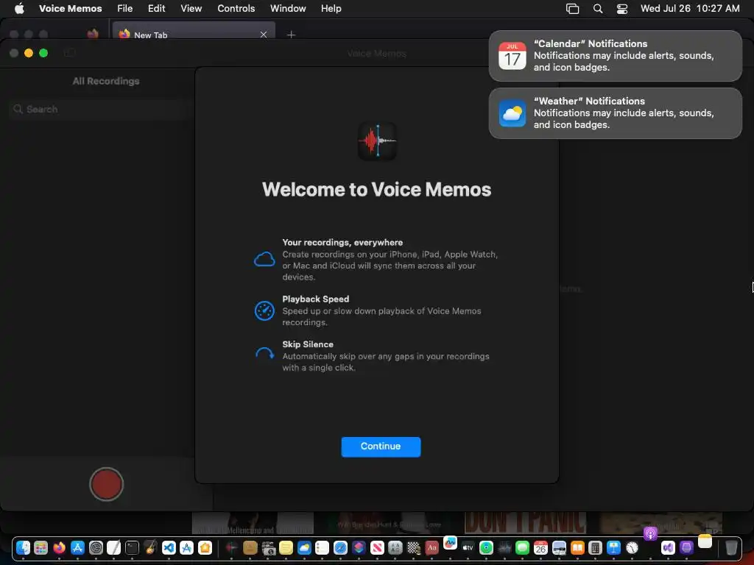Open Keynote from the Dock
This screenshot has width=754, height=565.
613,547
